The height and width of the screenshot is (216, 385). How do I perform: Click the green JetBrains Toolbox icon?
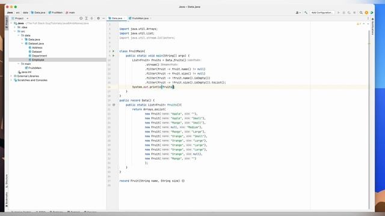(x=372, y=13)
